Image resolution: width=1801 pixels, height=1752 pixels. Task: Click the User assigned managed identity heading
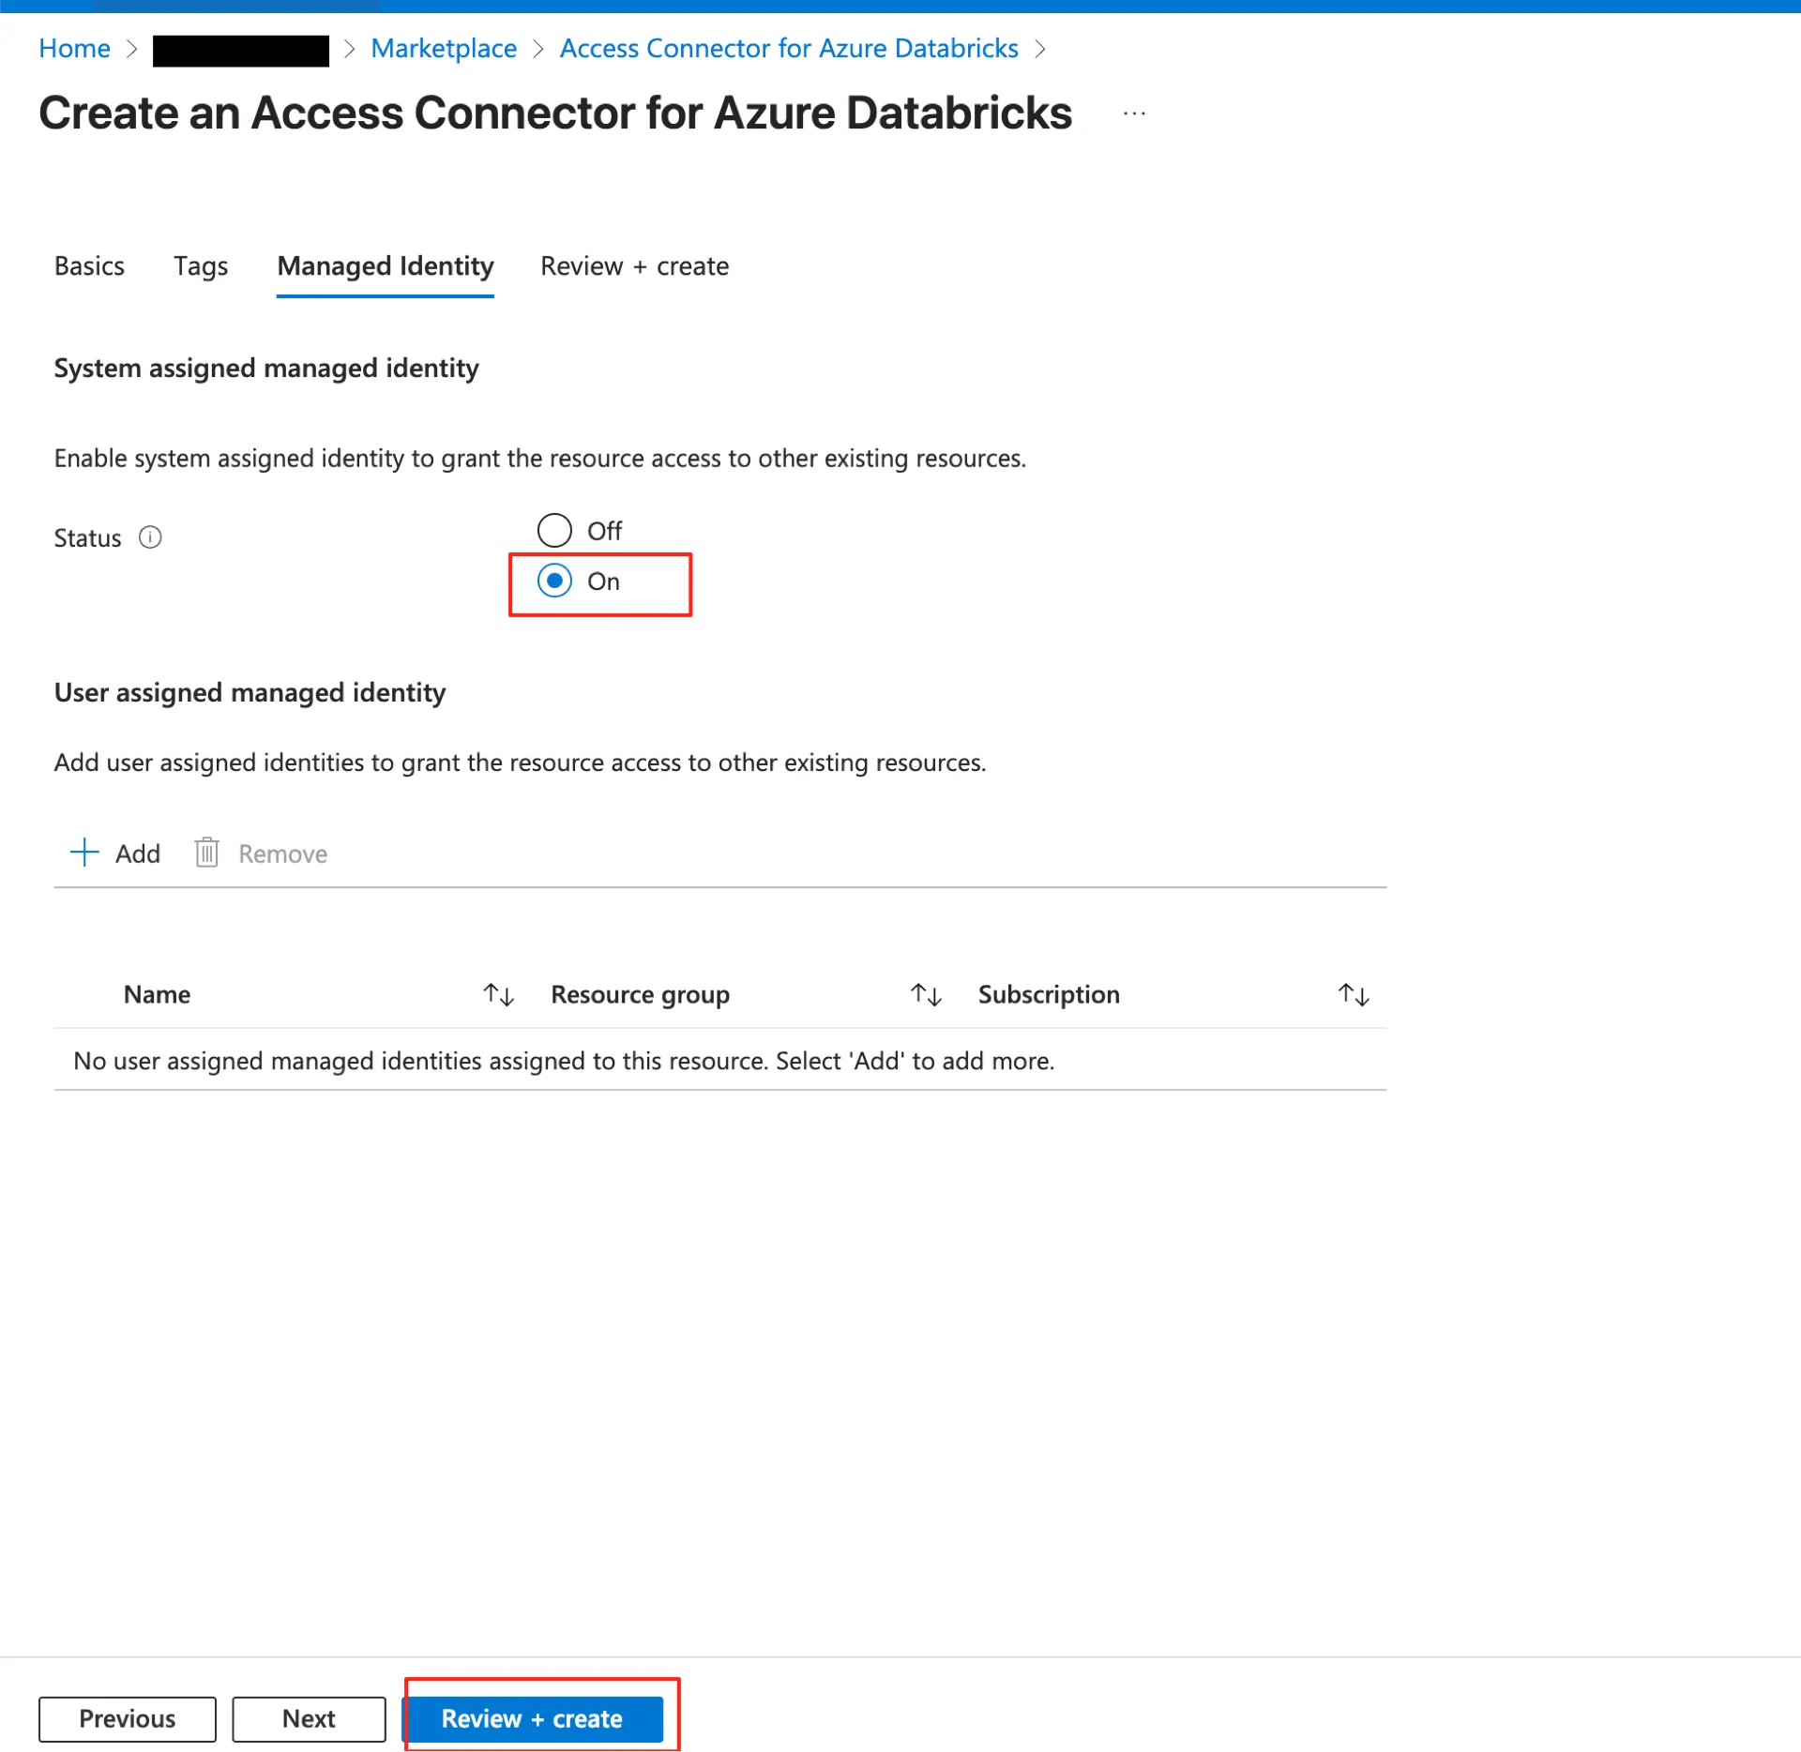(x=250, y=692)
